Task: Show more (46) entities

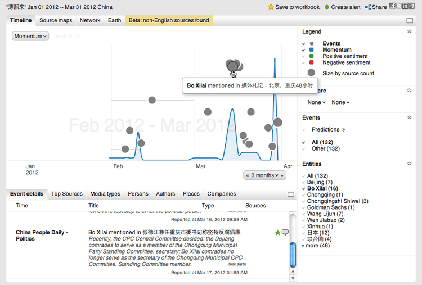Action: click(x=318, y=245)
